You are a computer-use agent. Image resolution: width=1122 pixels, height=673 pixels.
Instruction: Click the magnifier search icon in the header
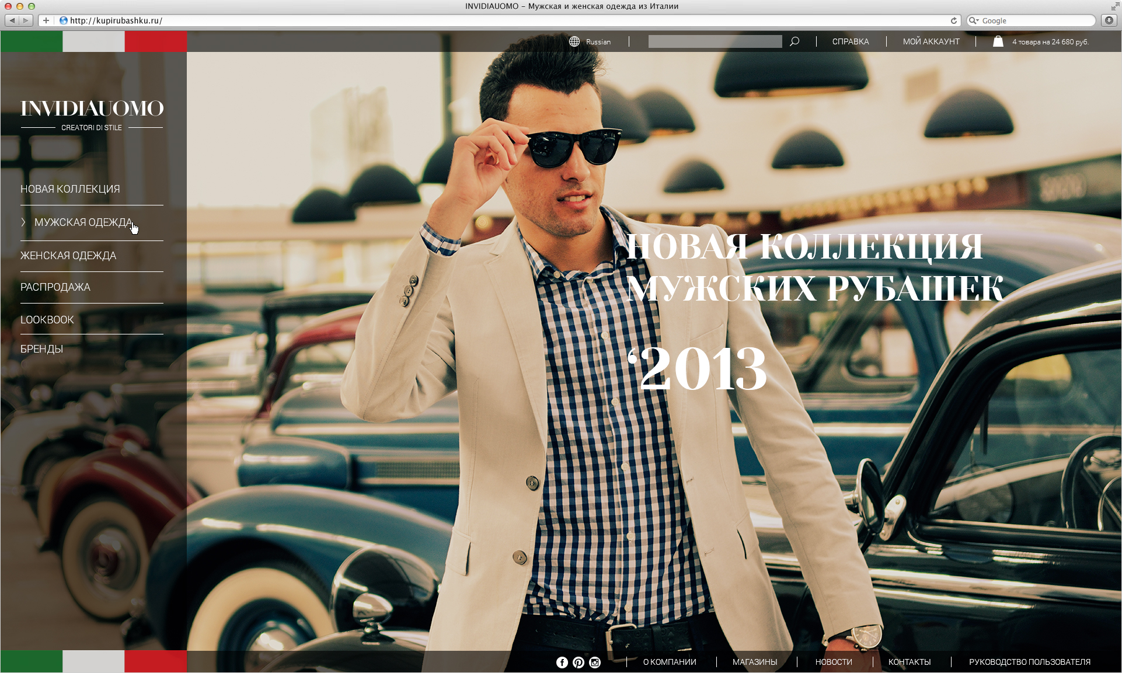(x=795, y=41)
